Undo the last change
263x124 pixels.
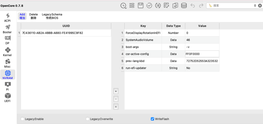pyautogui.click(x=193, y=6)
